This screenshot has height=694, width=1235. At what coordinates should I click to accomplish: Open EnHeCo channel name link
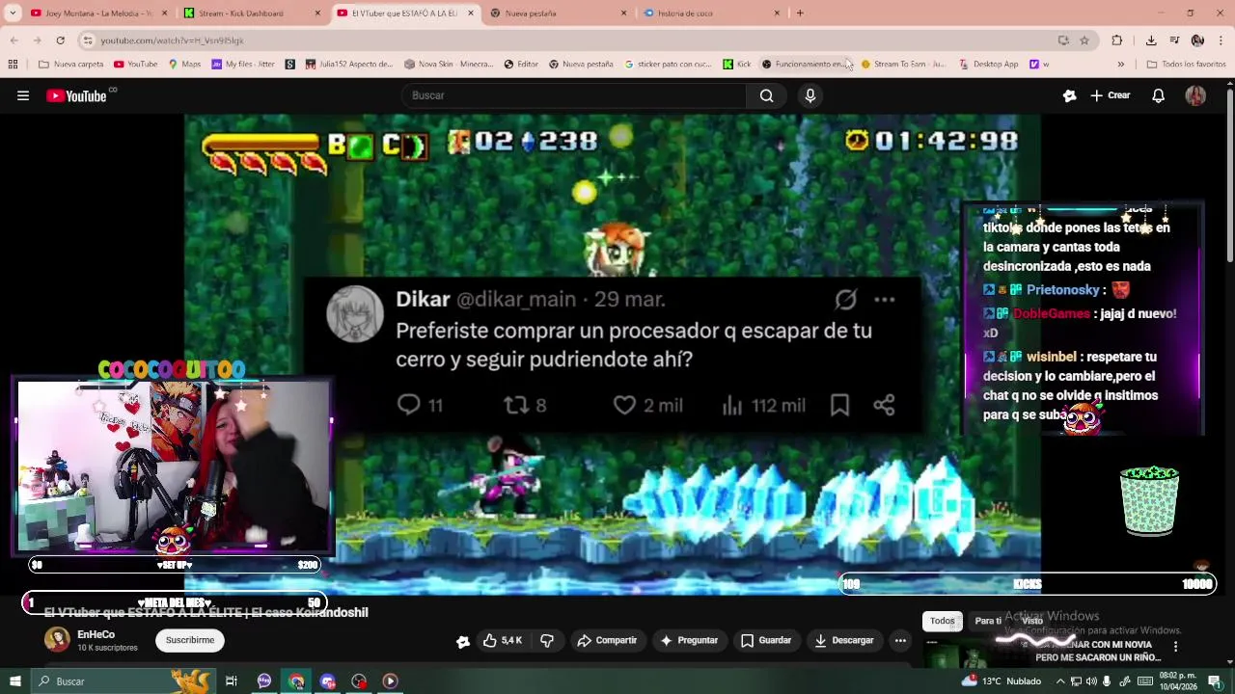tap(96, 634)
